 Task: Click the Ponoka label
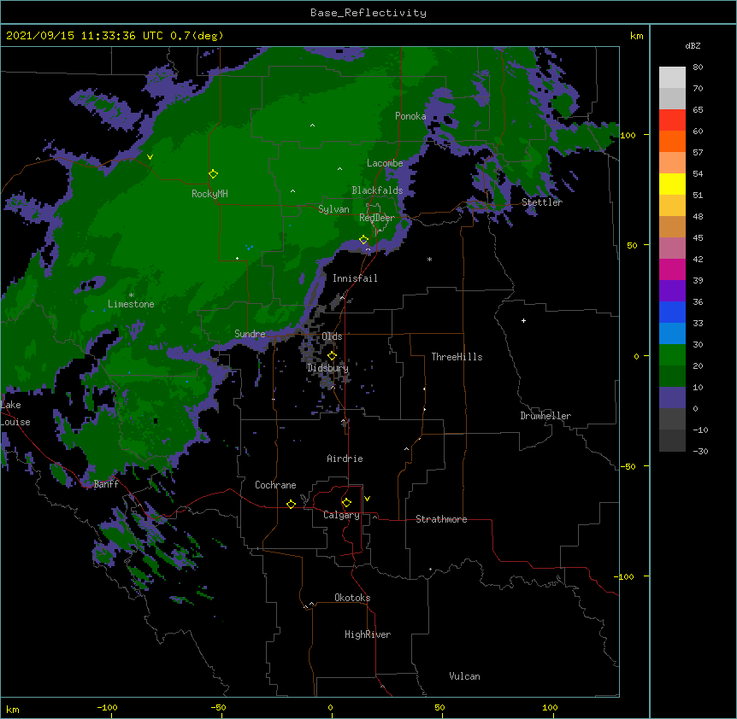pyautogui.click(x=410, y=116)
